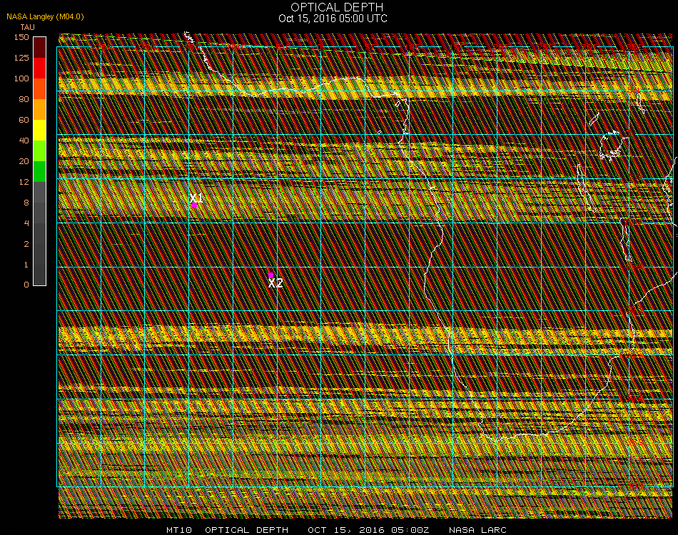Click the 'TAU' colorbar heading
Viewport: 678px width, 535px height.
pyautogui.click(x=27, y=27)
